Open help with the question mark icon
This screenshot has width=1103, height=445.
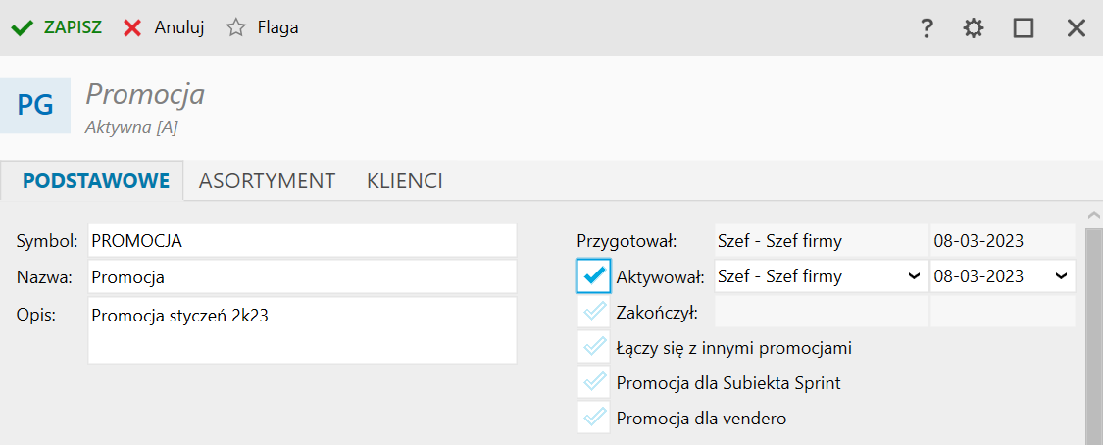coord(928,28)
